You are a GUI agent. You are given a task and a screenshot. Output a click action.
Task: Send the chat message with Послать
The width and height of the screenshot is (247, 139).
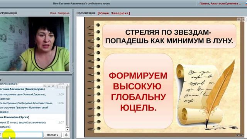52,135
